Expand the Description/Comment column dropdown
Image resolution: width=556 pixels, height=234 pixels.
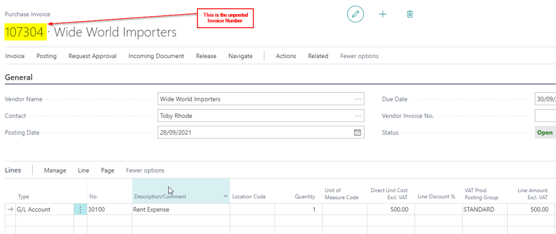pyautogui.click(x=225, y=195)
